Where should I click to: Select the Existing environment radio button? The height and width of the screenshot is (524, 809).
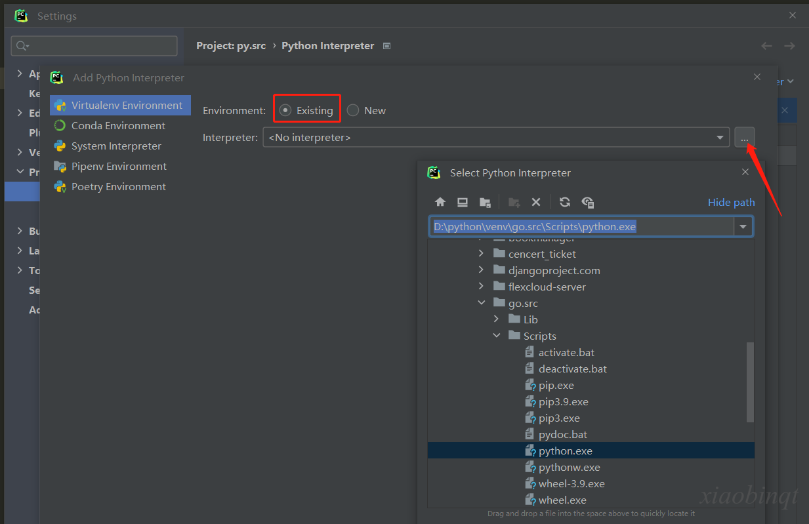point(285,110)
